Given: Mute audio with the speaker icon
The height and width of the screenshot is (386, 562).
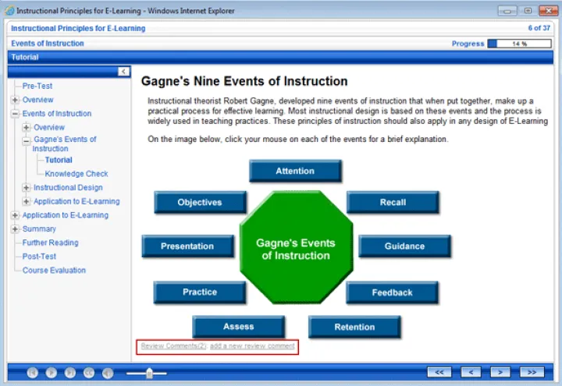Looking at the screenshot, I should [x=108, y=373].
